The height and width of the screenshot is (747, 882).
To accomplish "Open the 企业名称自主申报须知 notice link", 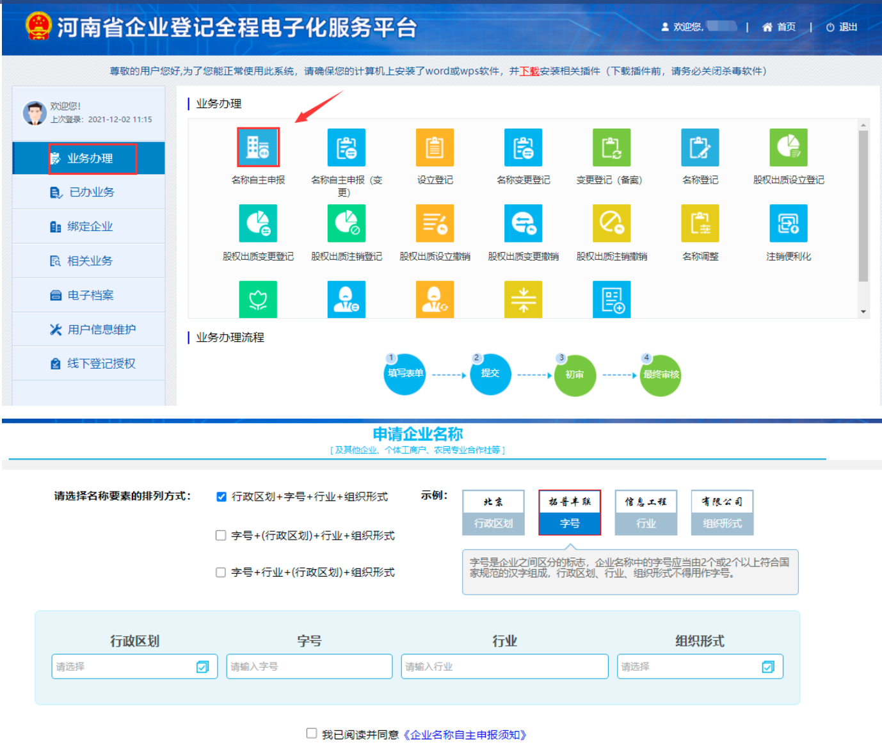I will coord(467,735).
